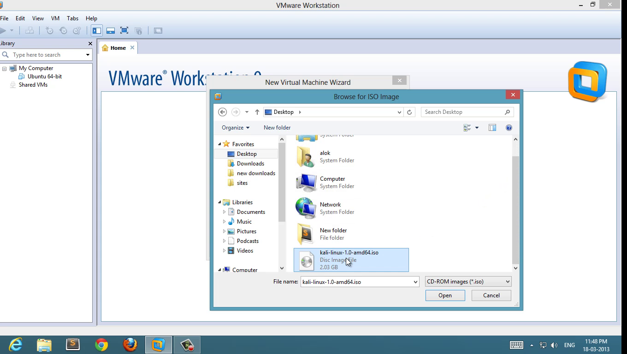The width and height of the screenshot is (627, 354).
Task: Click the Open button
Action: click(445, 295)
